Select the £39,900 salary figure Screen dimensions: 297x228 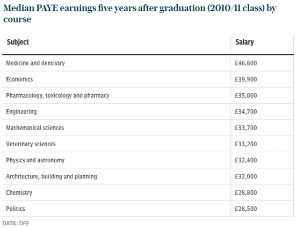click(x=245, y=79)
